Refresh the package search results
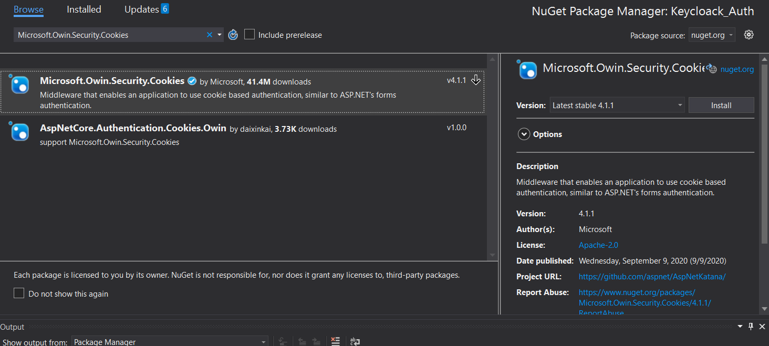This screenshot has height=346, width=769. pyautogui.click(x=233, y=35)
